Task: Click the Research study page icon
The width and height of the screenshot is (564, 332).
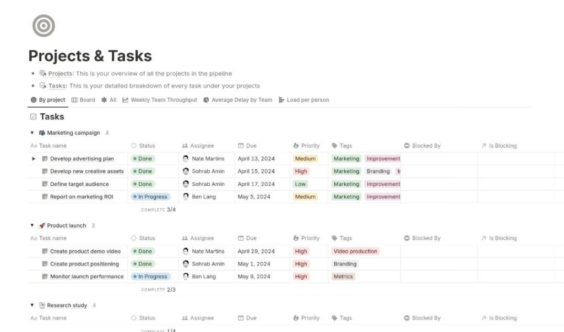Action: [42, 306]
